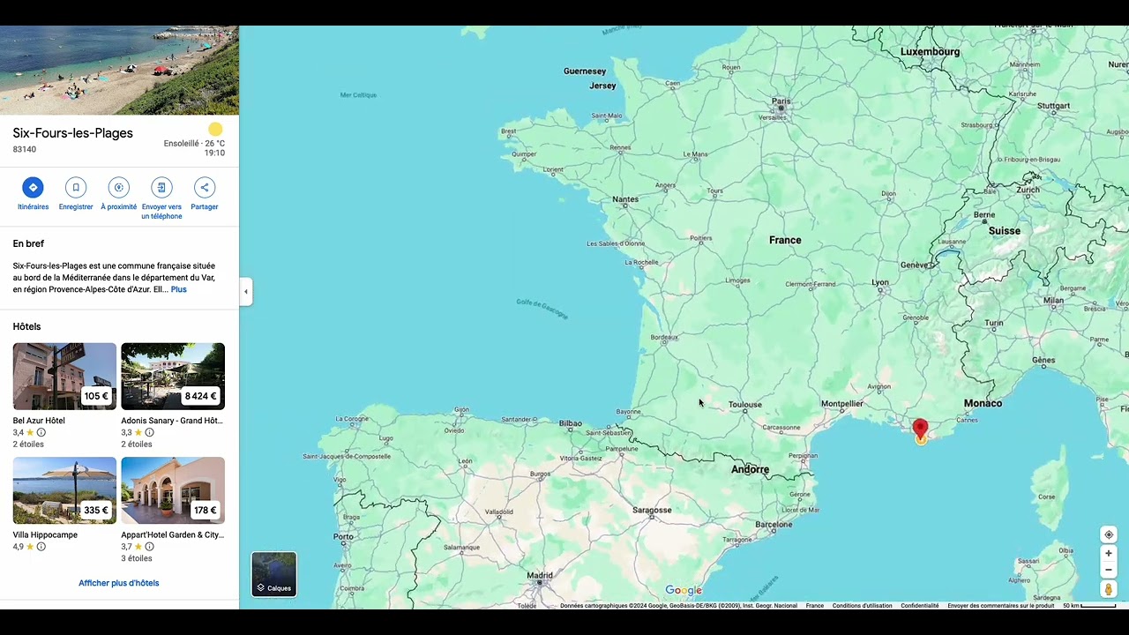Open Calques layers switcher
Viewport: 1129px width, 635px height.
point(274,574)
